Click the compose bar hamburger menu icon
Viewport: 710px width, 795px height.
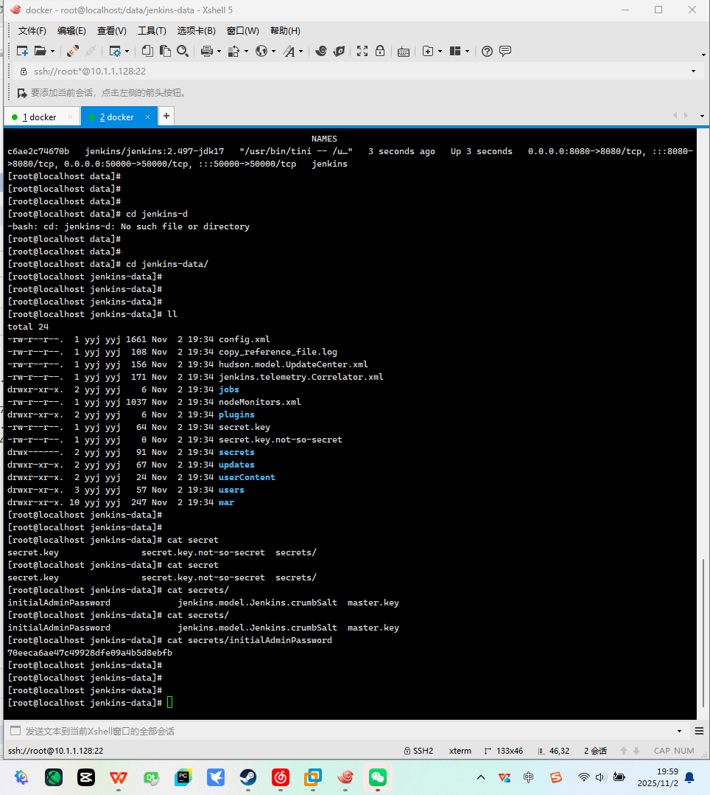(x=700, y=731)
